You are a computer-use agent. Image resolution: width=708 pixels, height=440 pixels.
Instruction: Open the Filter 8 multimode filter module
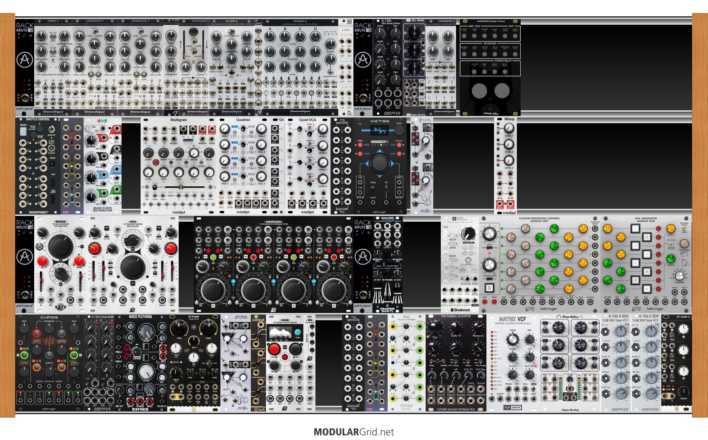[232, 67]
